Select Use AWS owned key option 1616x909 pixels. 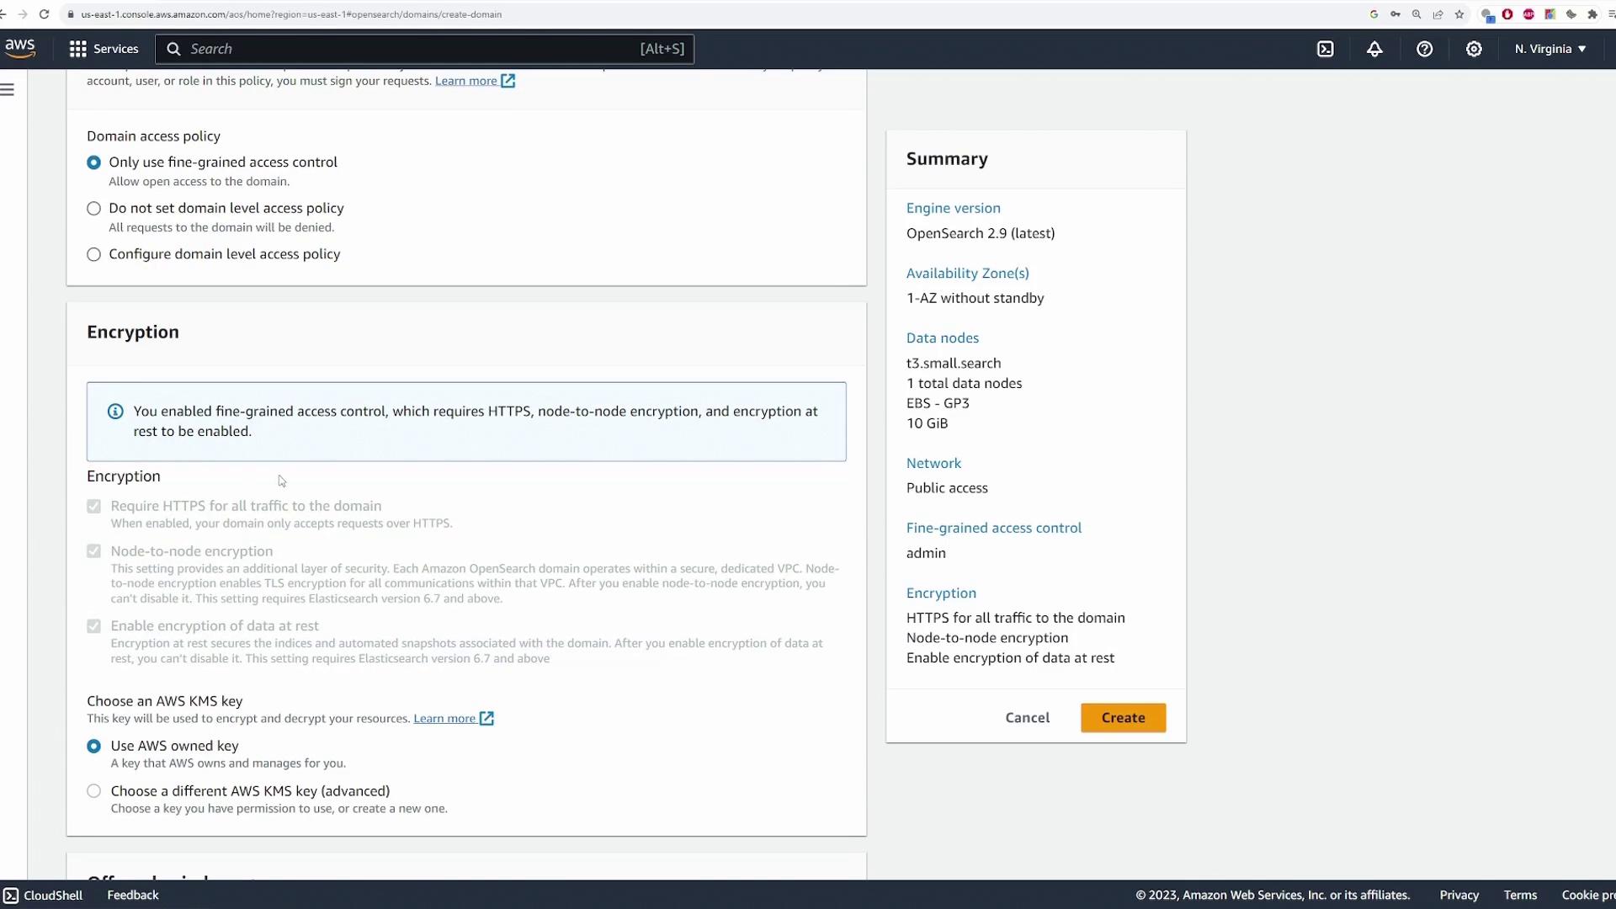[x=93, y=747]
